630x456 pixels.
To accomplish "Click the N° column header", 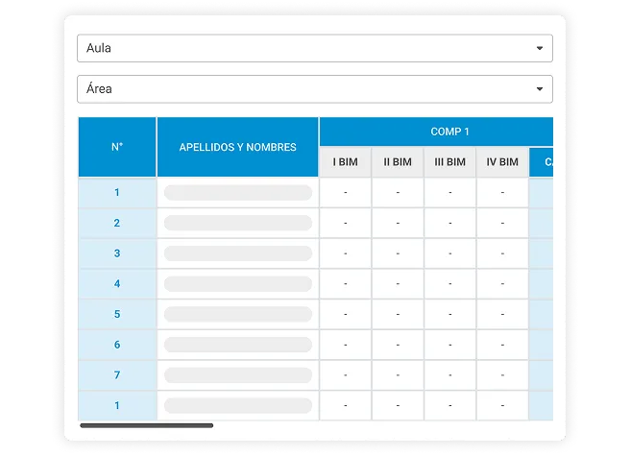I will click(117, 147).
